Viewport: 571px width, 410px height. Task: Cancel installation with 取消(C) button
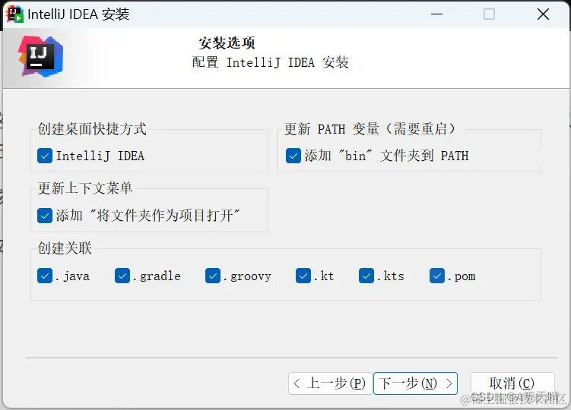[512, 383]
